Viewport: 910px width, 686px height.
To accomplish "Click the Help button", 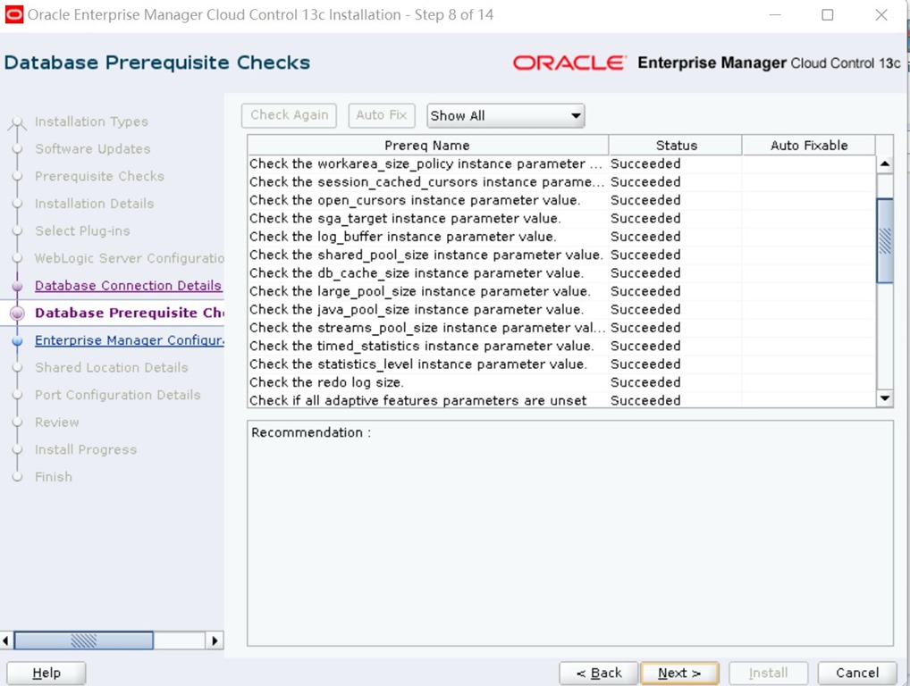I will click(46, 673).
